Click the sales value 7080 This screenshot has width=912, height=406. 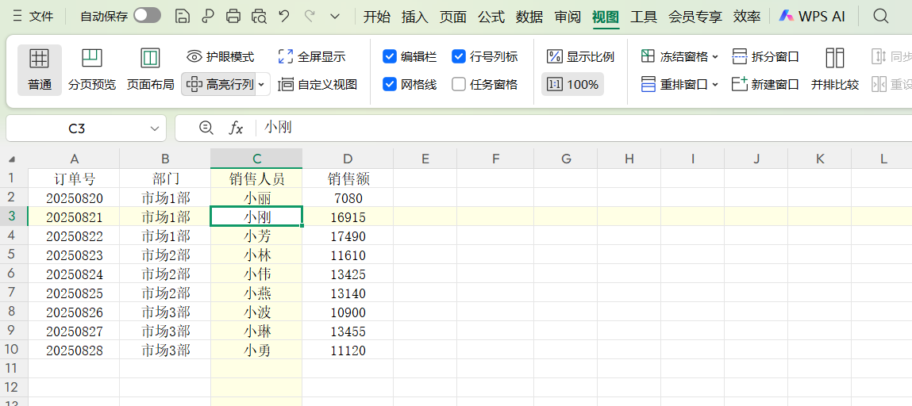click(348, 198)
